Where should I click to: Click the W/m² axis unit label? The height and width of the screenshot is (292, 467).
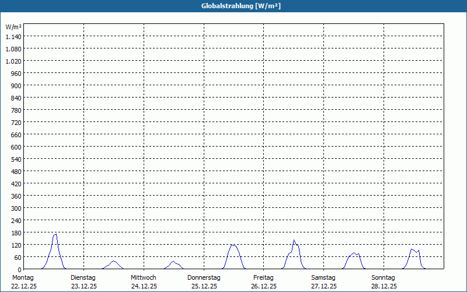pyautogui.click(x=13, y=27)
